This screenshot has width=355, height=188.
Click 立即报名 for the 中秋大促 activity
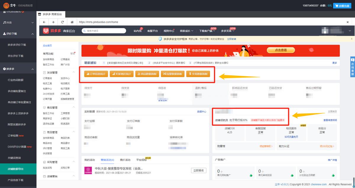199,170
